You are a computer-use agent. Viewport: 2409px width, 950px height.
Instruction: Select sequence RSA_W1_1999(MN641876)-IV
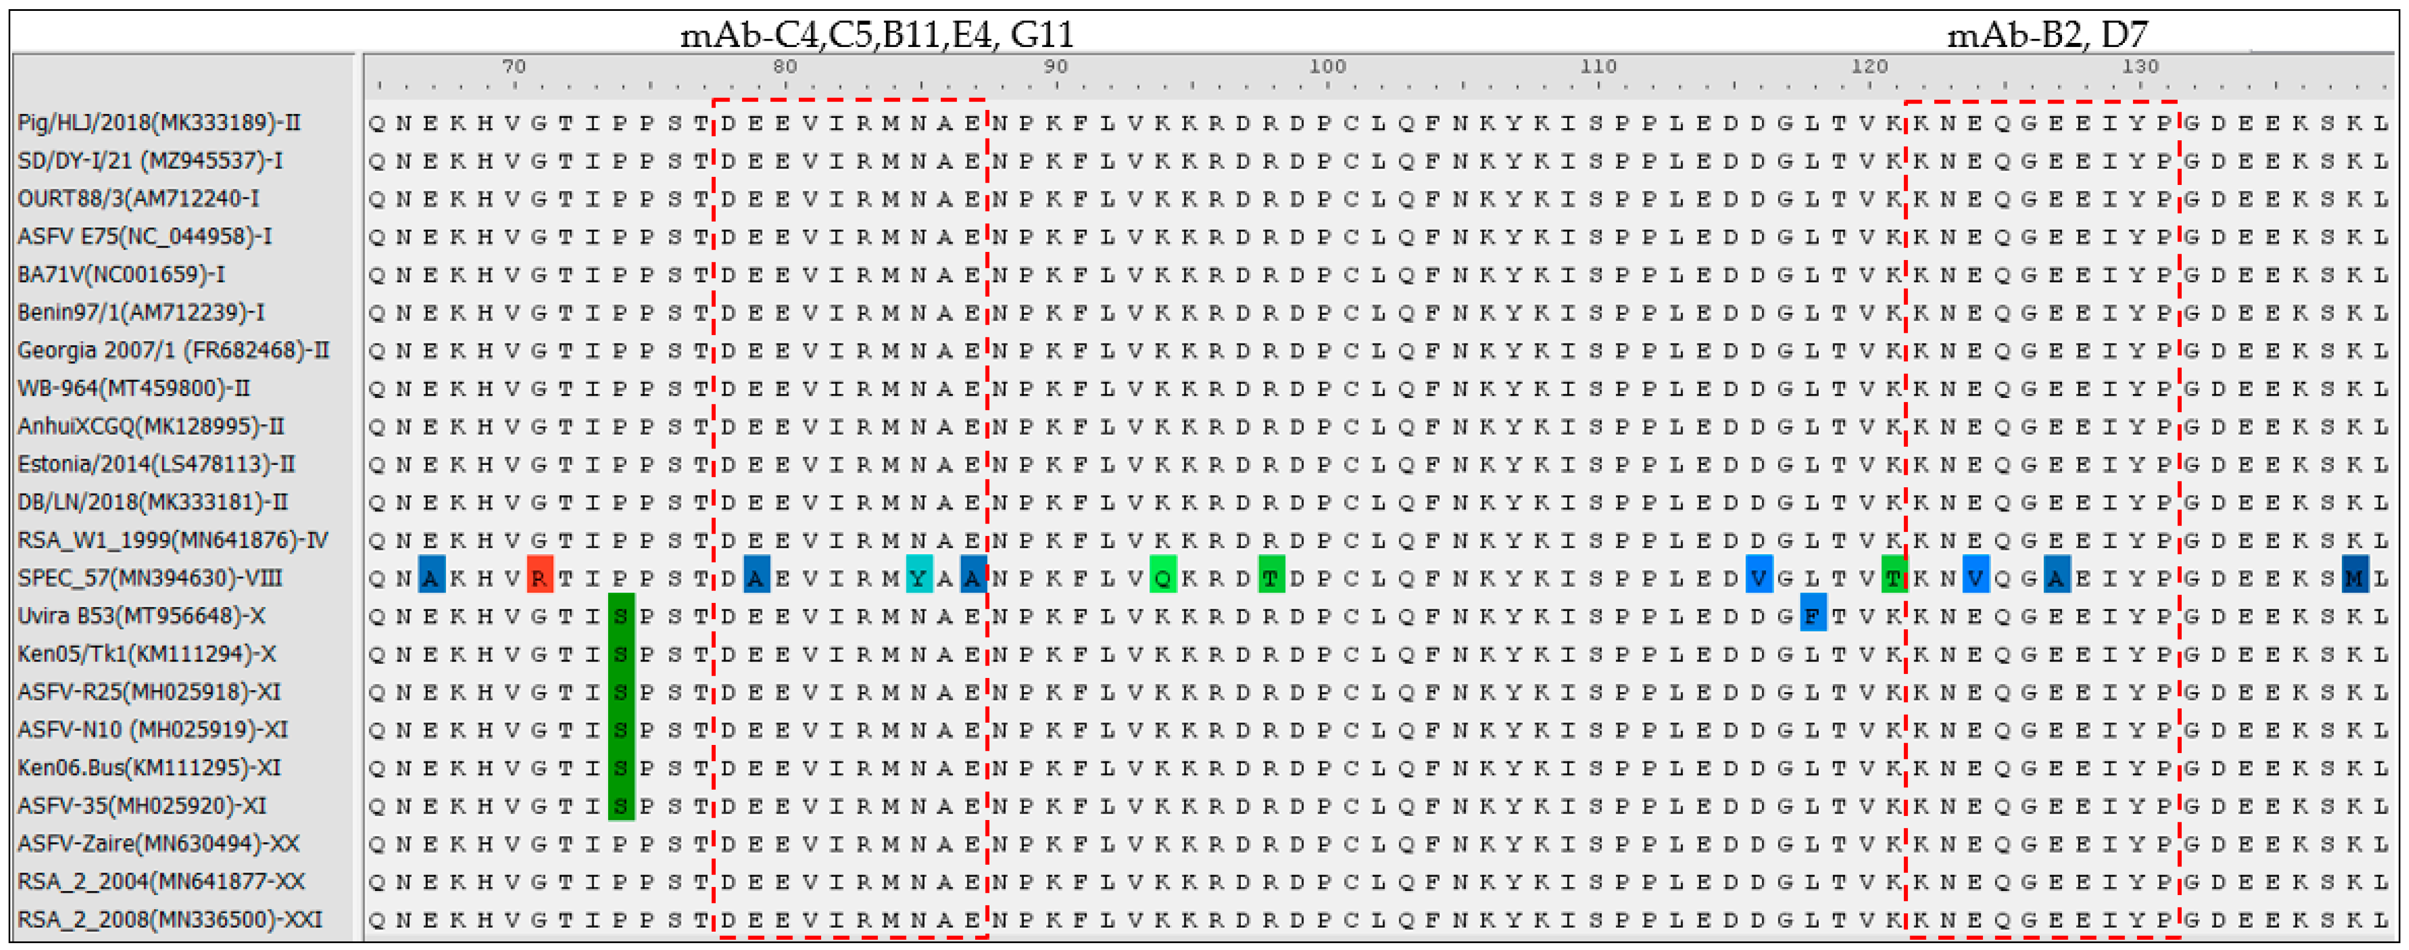[x=173, y=541]
